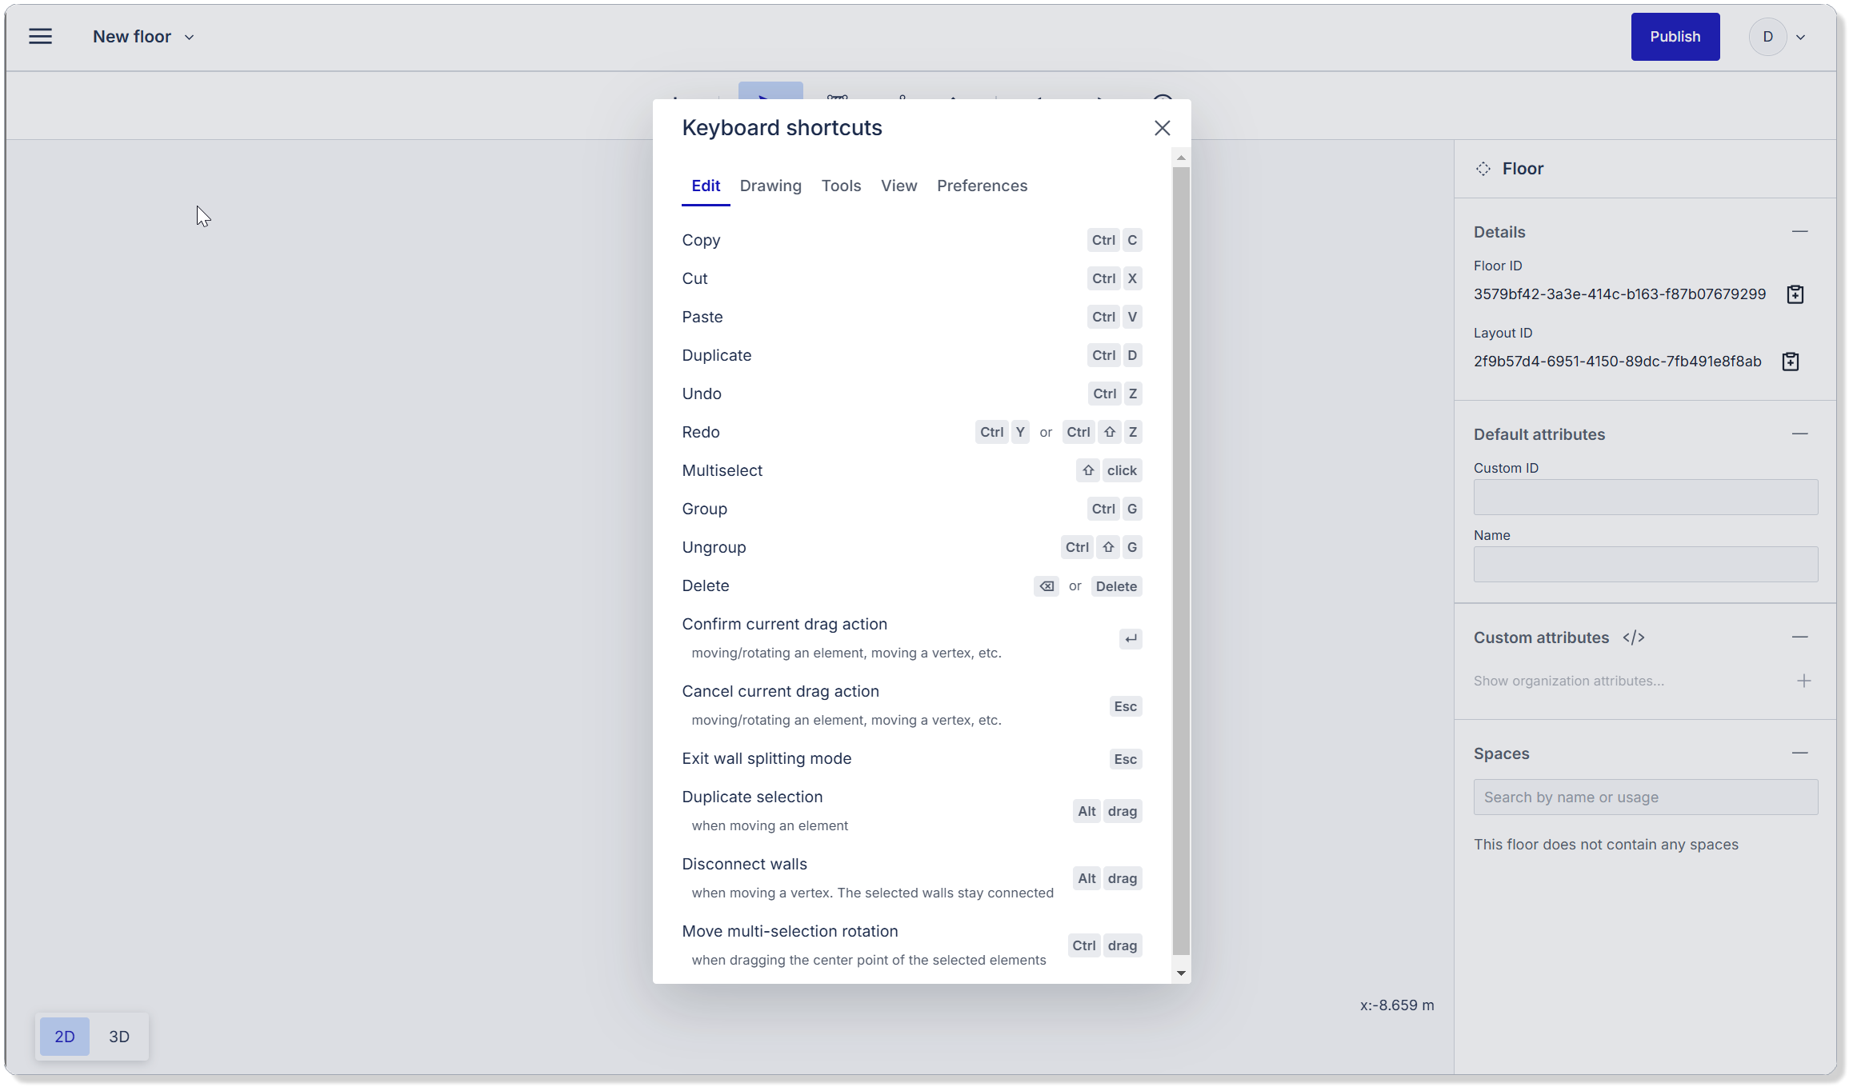Click the move icon beside the Floor title

(x=1483, y=168)
